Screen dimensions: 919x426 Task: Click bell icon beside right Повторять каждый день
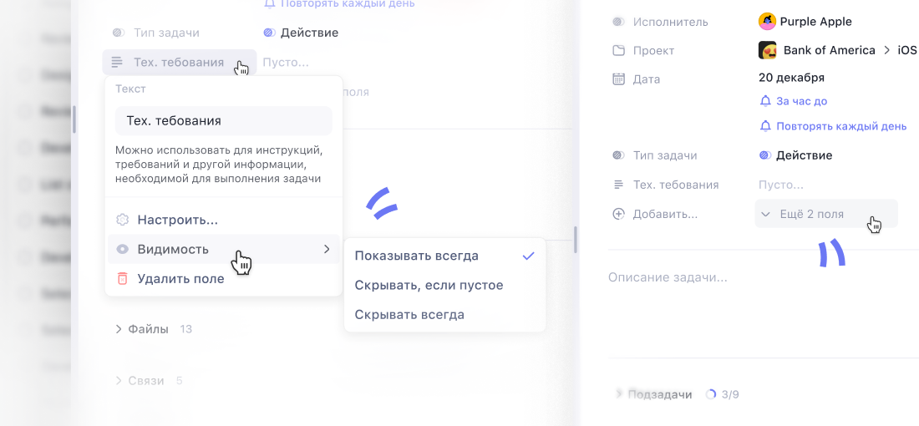(764, 126)
